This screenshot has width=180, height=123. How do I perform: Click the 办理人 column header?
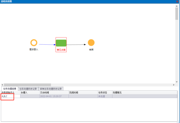coord(30,93)
